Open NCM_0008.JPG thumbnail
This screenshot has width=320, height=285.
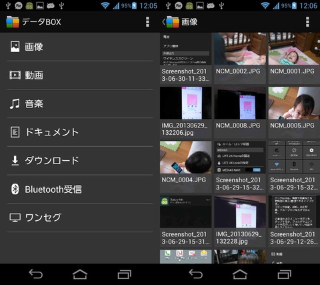[240, 103]
